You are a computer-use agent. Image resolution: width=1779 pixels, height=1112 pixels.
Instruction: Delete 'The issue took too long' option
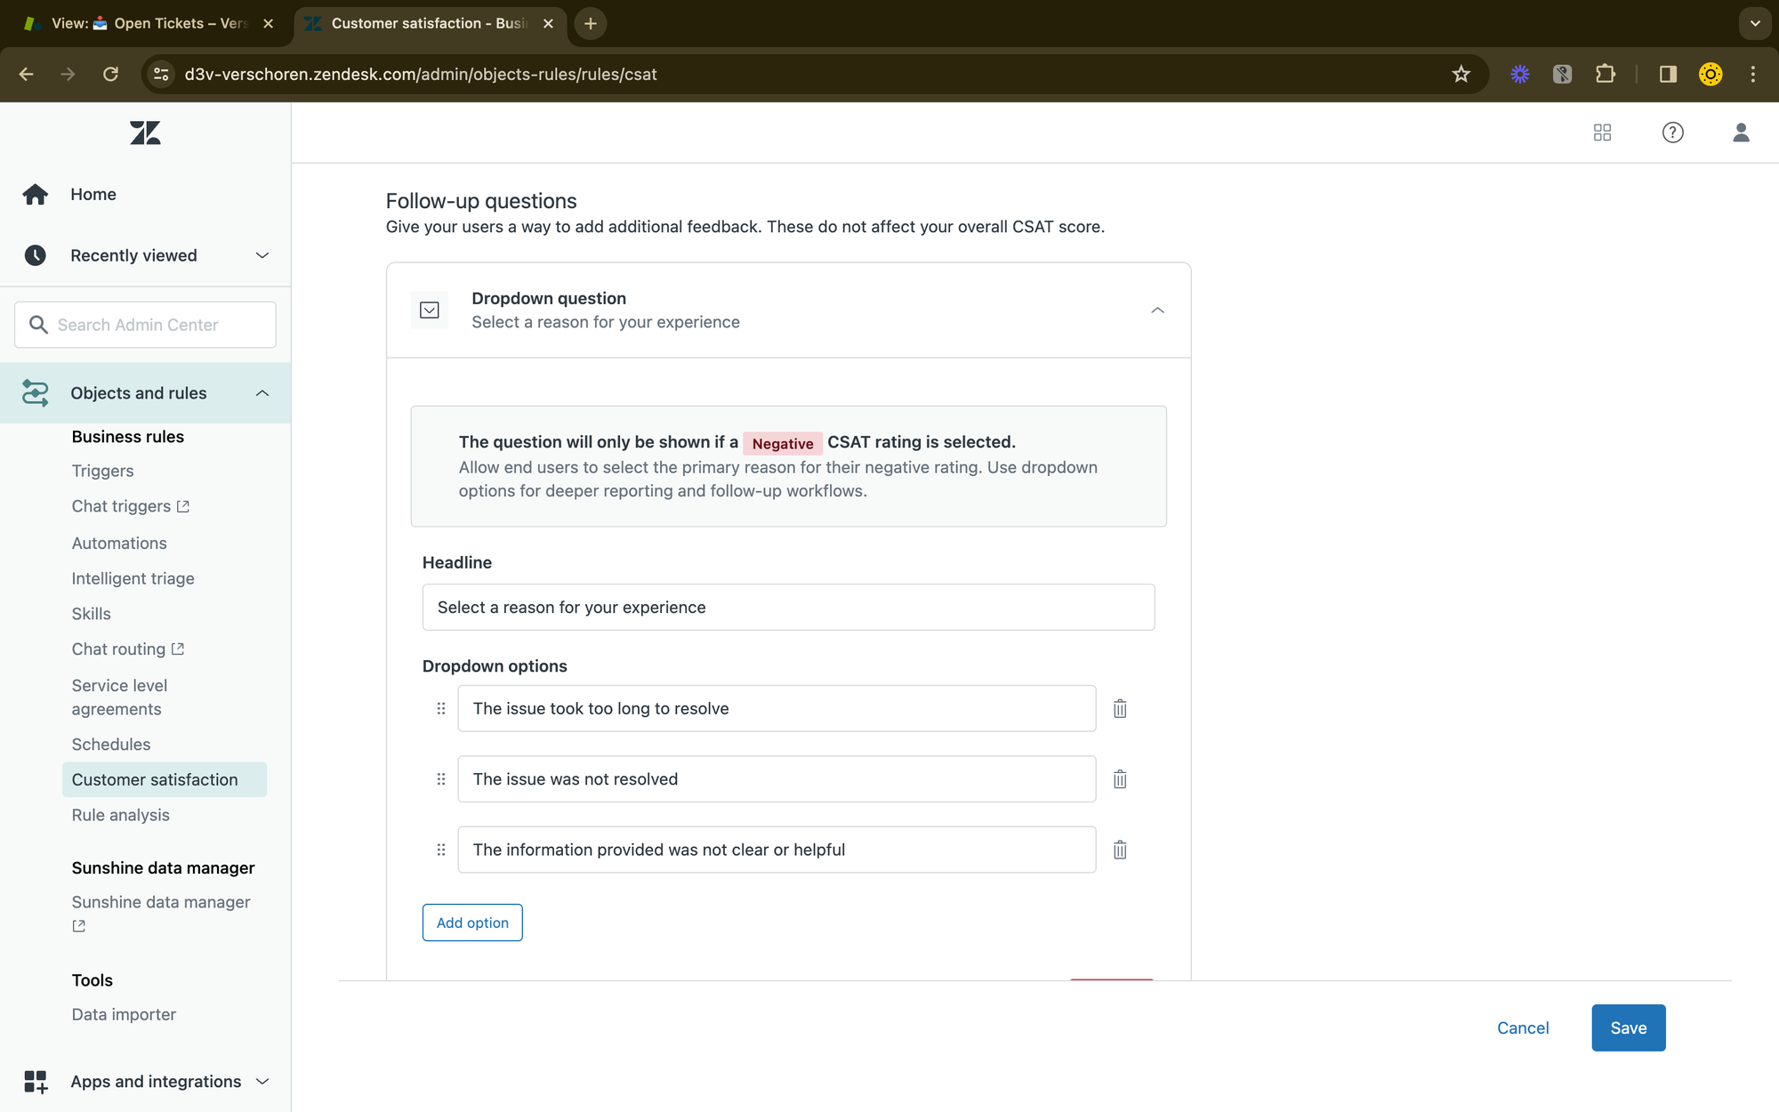(1120, 709)
